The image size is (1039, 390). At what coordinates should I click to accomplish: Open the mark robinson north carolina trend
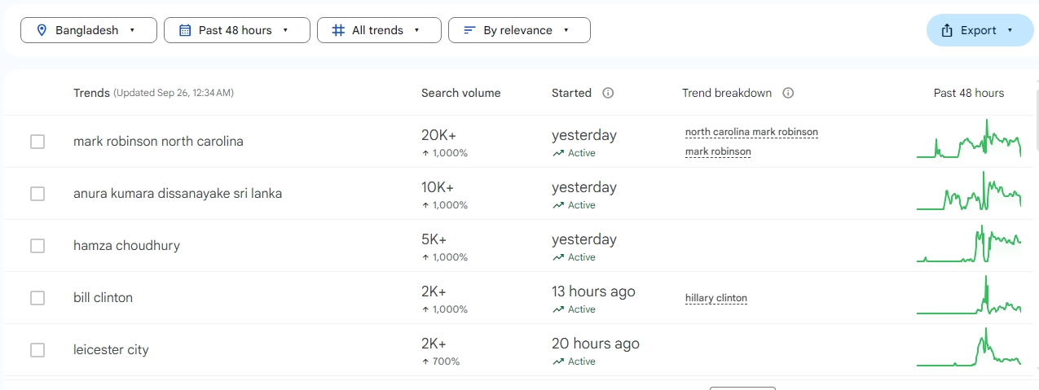158,142
